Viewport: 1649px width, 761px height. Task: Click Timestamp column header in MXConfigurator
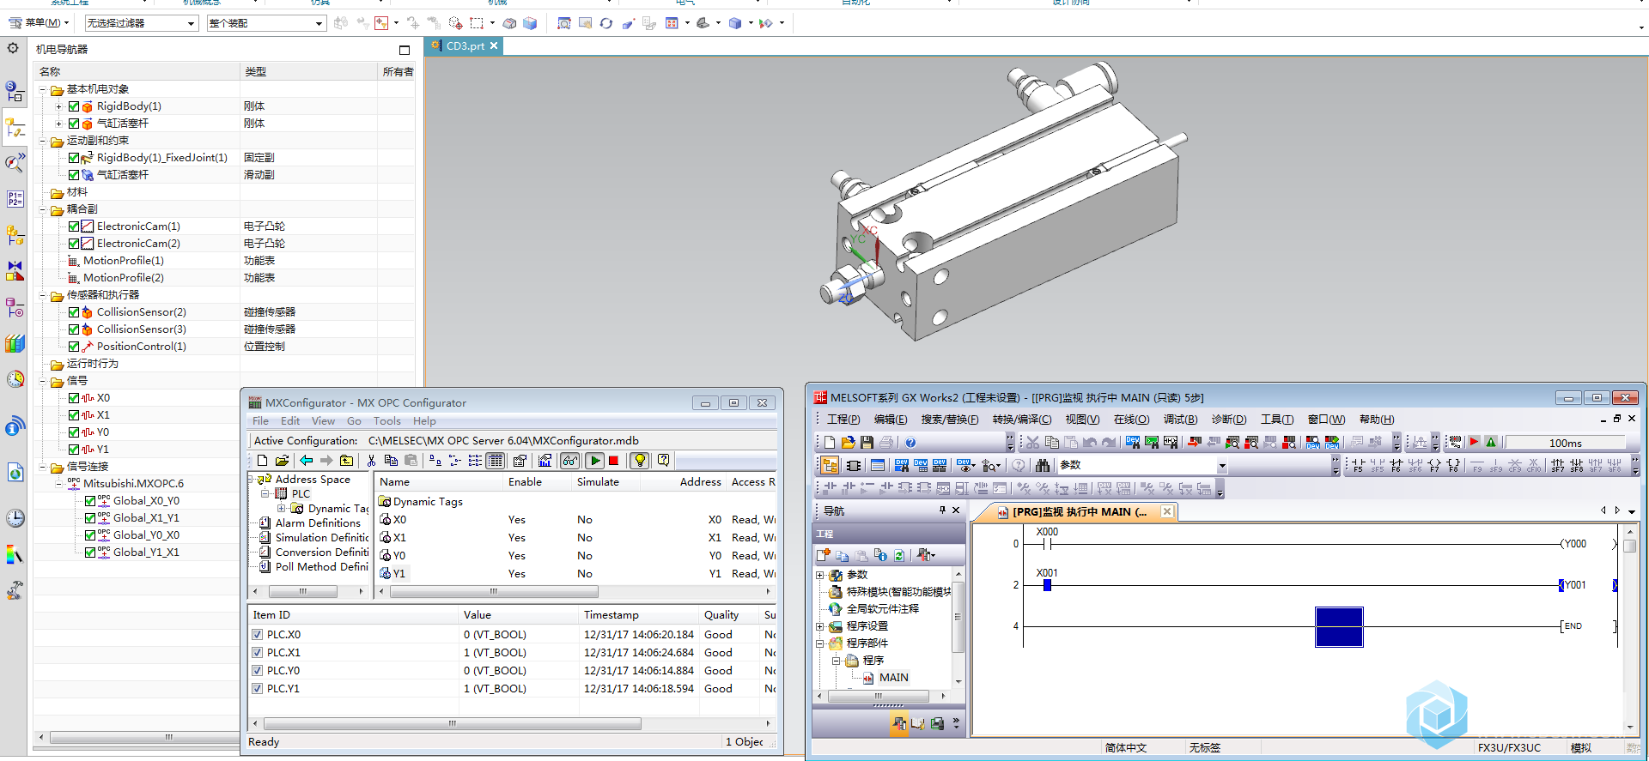click(x=639, y=615)
